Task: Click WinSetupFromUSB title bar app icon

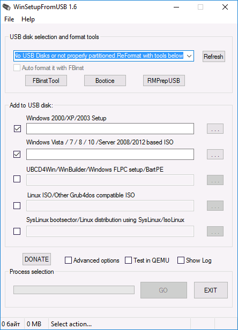Action: pyautogui.click(x=6, y=7)
